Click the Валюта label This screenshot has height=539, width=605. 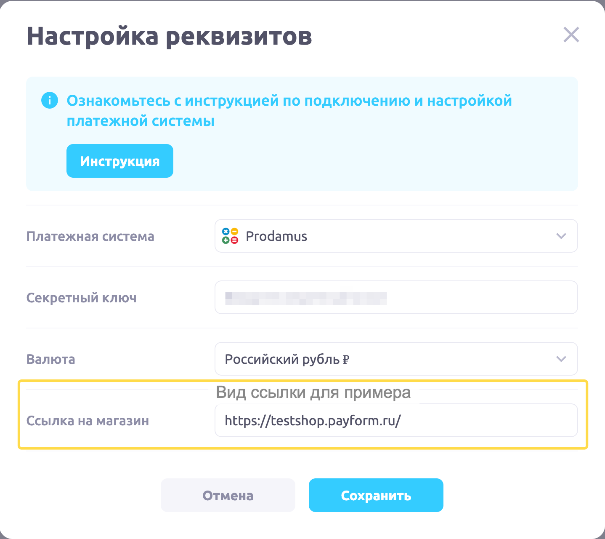(x=50, y=359)
